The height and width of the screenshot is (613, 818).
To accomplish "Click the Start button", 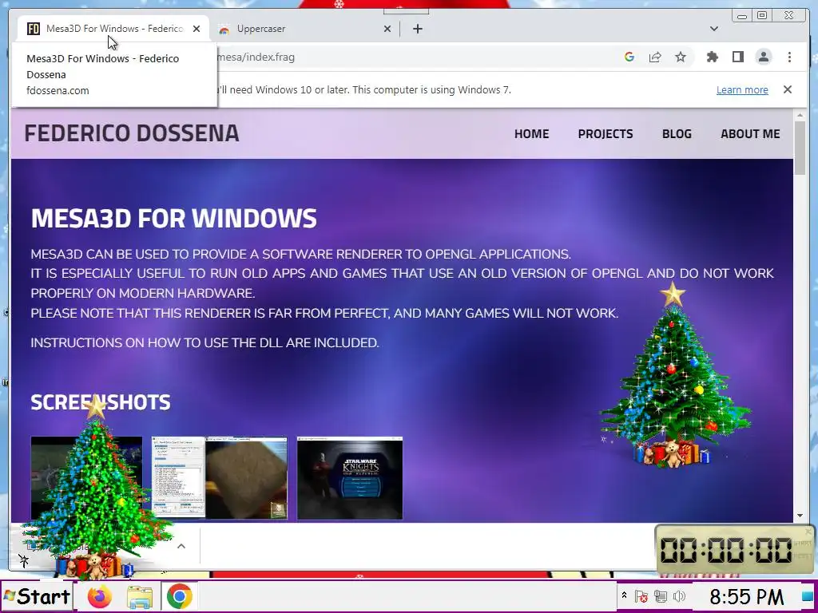I will point(37,595).
